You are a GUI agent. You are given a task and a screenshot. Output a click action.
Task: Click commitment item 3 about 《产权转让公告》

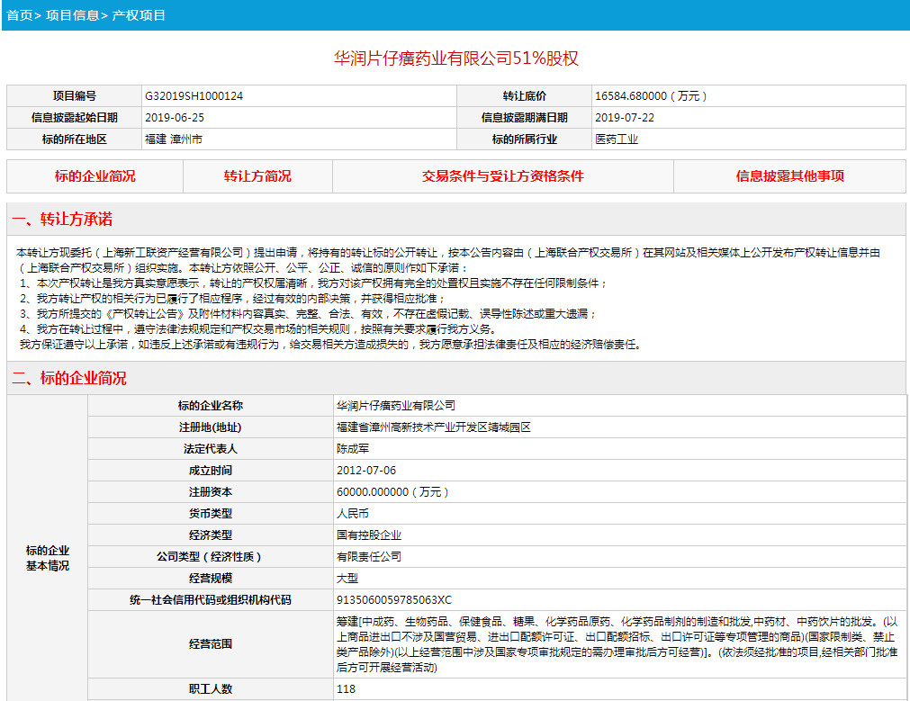(x=308, y=313)
